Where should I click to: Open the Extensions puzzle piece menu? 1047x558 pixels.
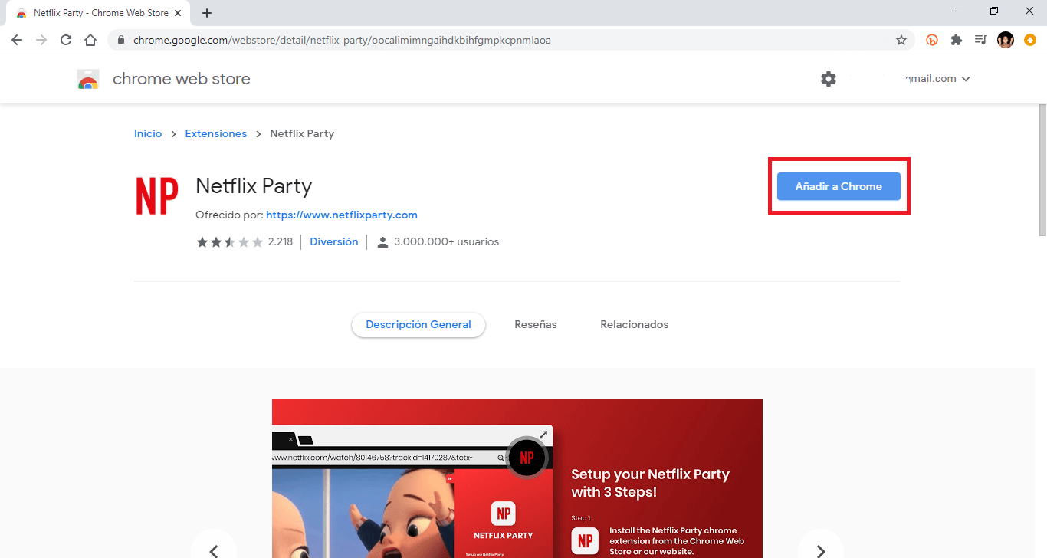(x=957, y=40)
